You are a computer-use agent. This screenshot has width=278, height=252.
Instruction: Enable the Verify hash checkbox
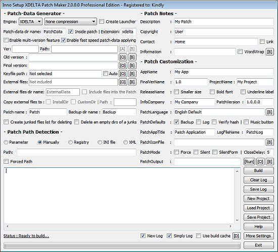[x=214, y=122]
